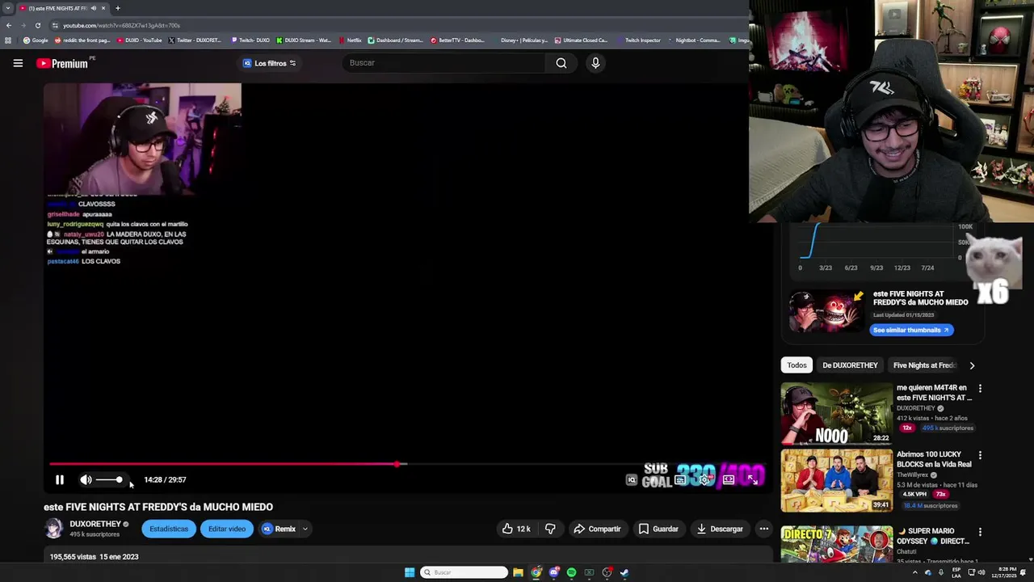This screenshot has width=1034, height=582.
Task: Save video with Guardar button
Action: point(658,529)
